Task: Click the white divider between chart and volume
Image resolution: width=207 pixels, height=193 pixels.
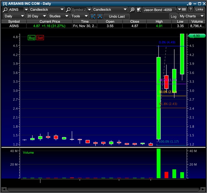Action: (103, 147)
